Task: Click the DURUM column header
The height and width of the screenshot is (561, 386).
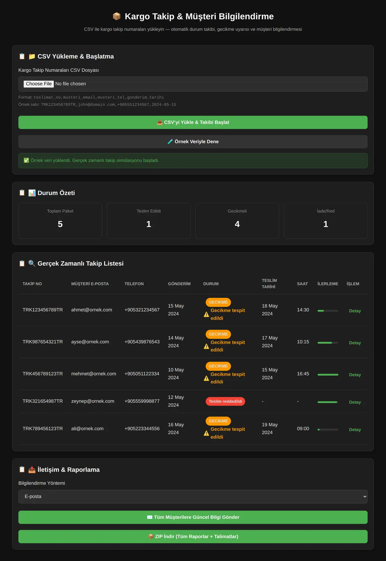Action: click(211, 284)
